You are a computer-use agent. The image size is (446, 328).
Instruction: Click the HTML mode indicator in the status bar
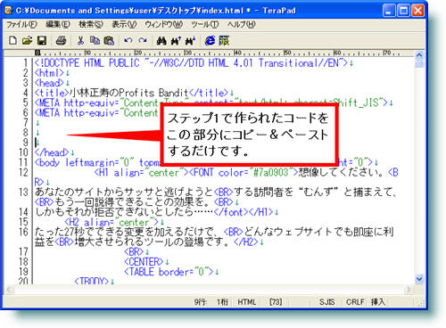tap(247, 302)
